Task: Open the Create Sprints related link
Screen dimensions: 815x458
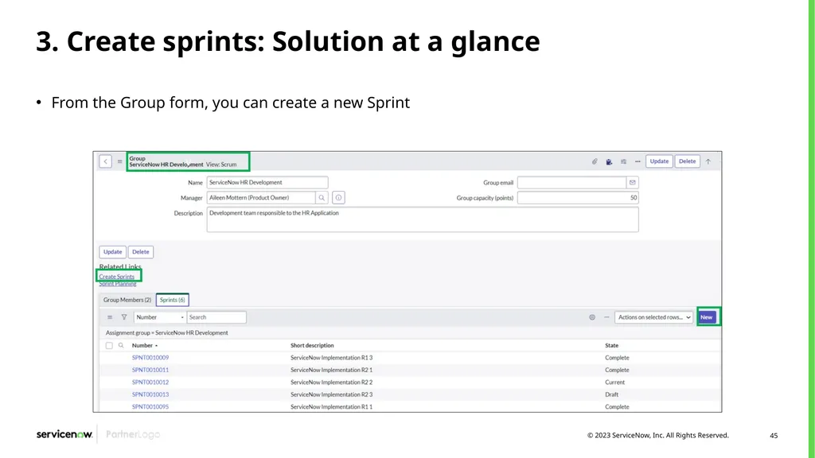Action: pyautogui.click(x=116, y=276)
